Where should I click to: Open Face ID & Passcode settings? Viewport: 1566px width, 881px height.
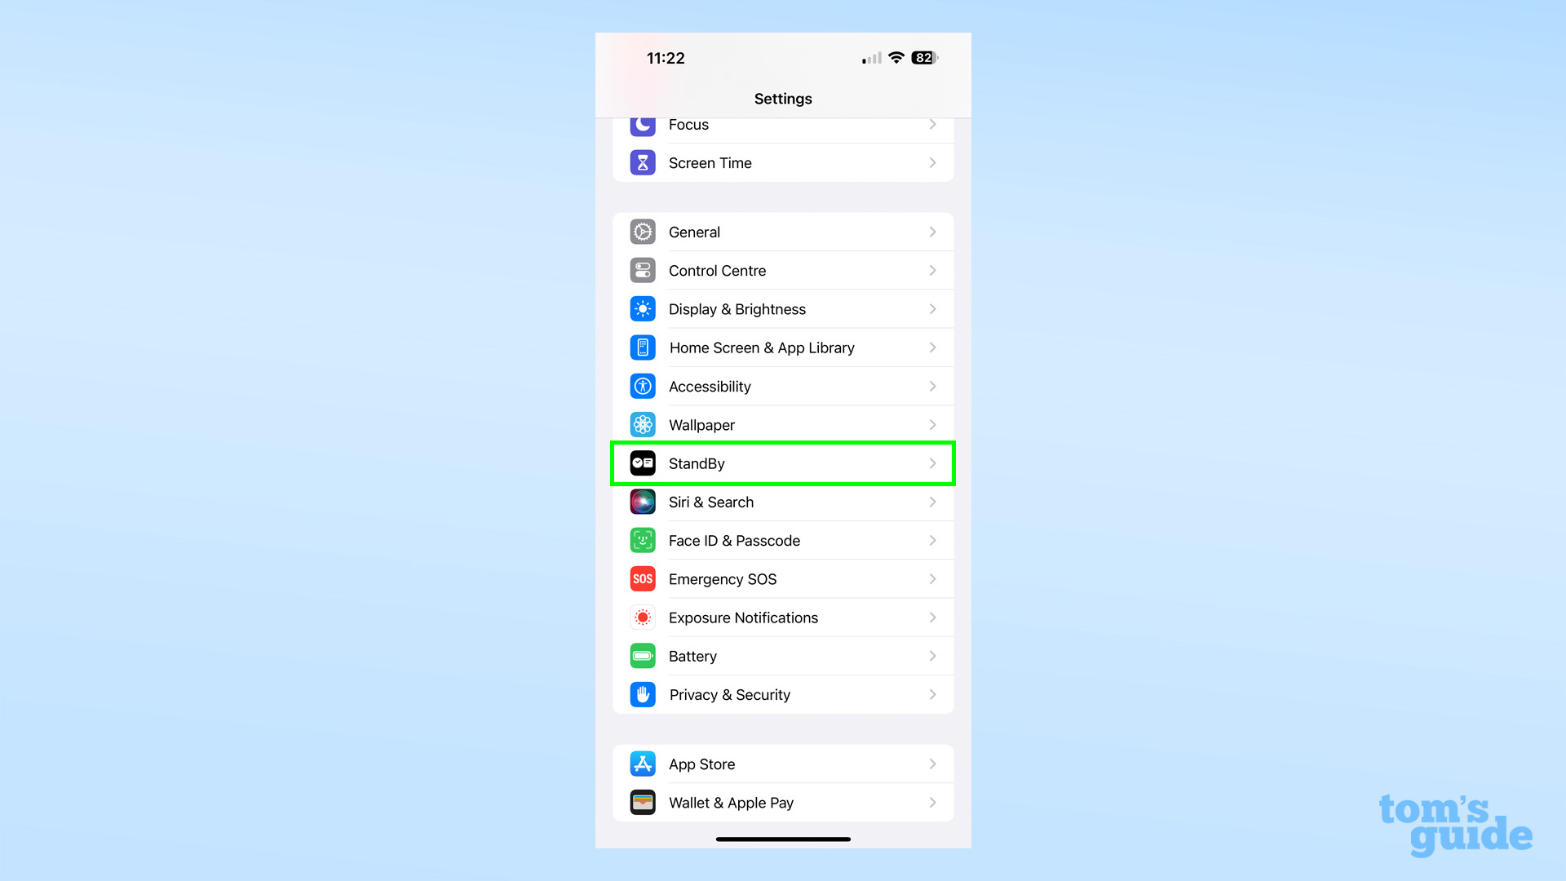(x=783, y=540)
